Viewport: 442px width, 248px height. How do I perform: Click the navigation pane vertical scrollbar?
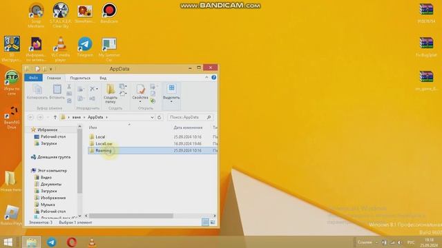click(x=80, y=162)
